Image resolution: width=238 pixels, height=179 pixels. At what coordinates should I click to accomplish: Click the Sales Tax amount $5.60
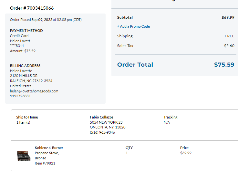(229, 46)
